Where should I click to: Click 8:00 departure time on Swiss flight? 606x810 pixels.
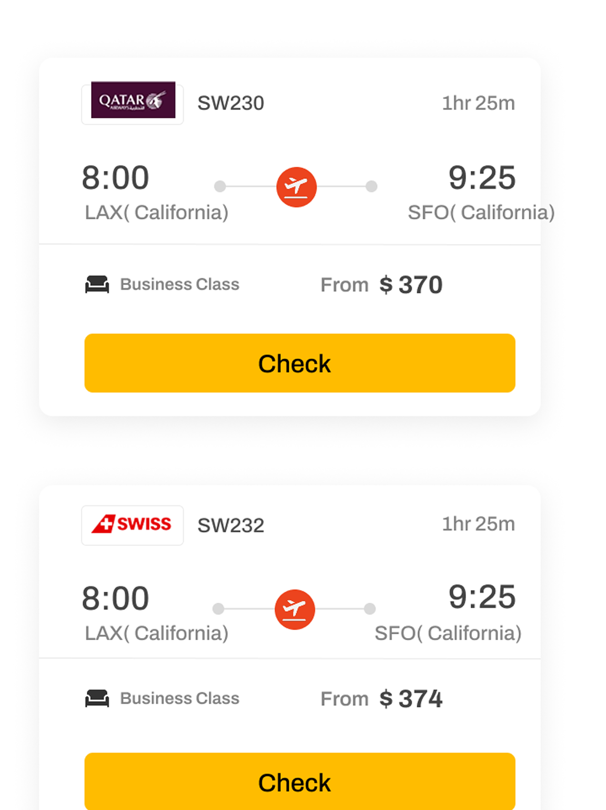[x=115, y=599]
